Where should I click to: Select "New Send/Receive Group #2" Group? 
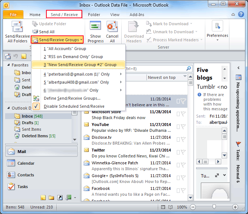(x=79, y=65)
